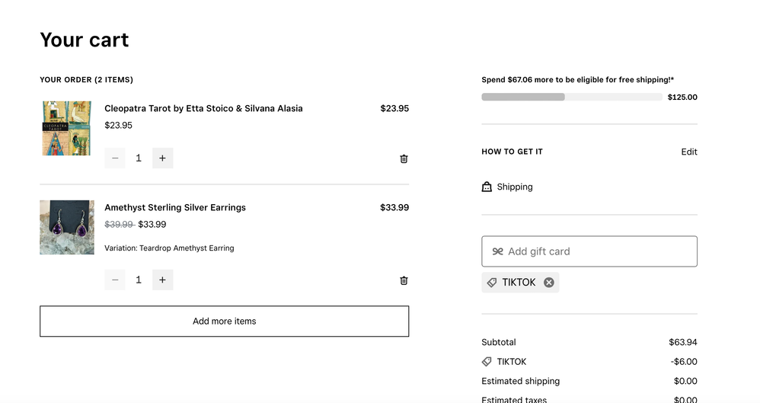
Task: Click the shipping bag icon
Action: [x=487, y=187]
